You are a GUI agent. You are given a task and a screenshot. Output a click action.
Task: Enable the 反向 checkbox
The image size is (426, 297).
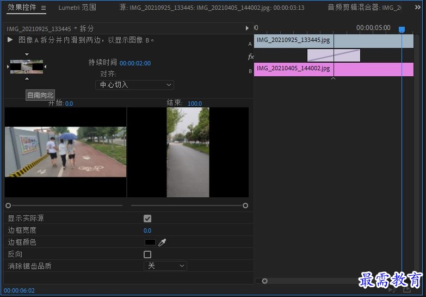coord(147,254)
